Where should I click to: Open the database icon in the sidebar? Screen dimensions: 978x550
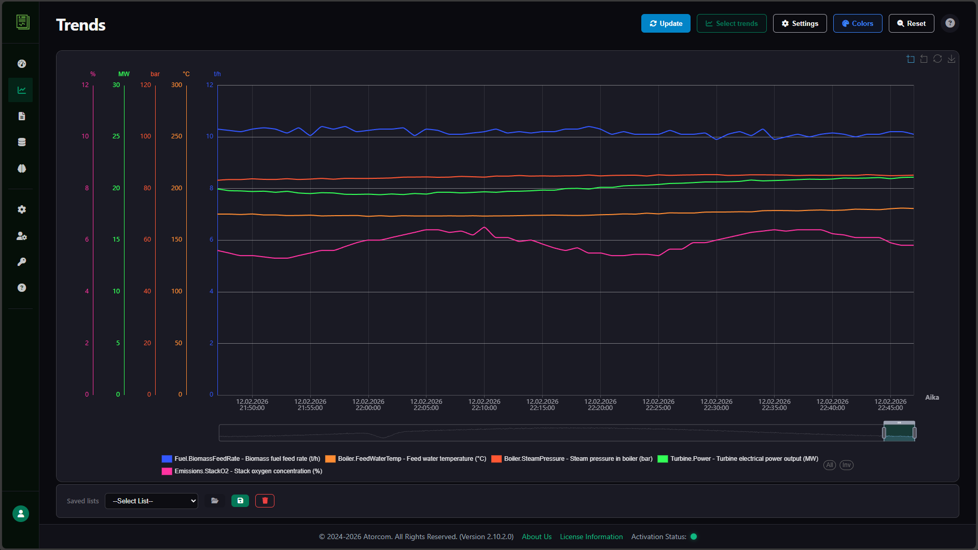click(x=21, y=142)
